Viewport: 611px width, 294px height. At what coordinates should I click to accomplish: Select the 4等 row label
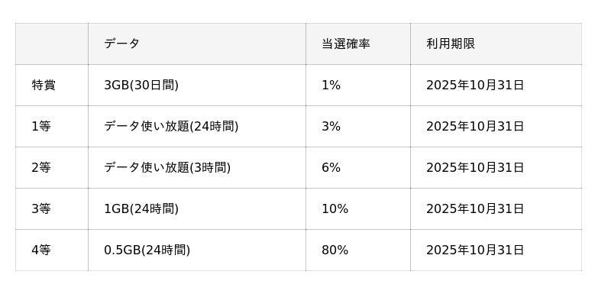41,250
